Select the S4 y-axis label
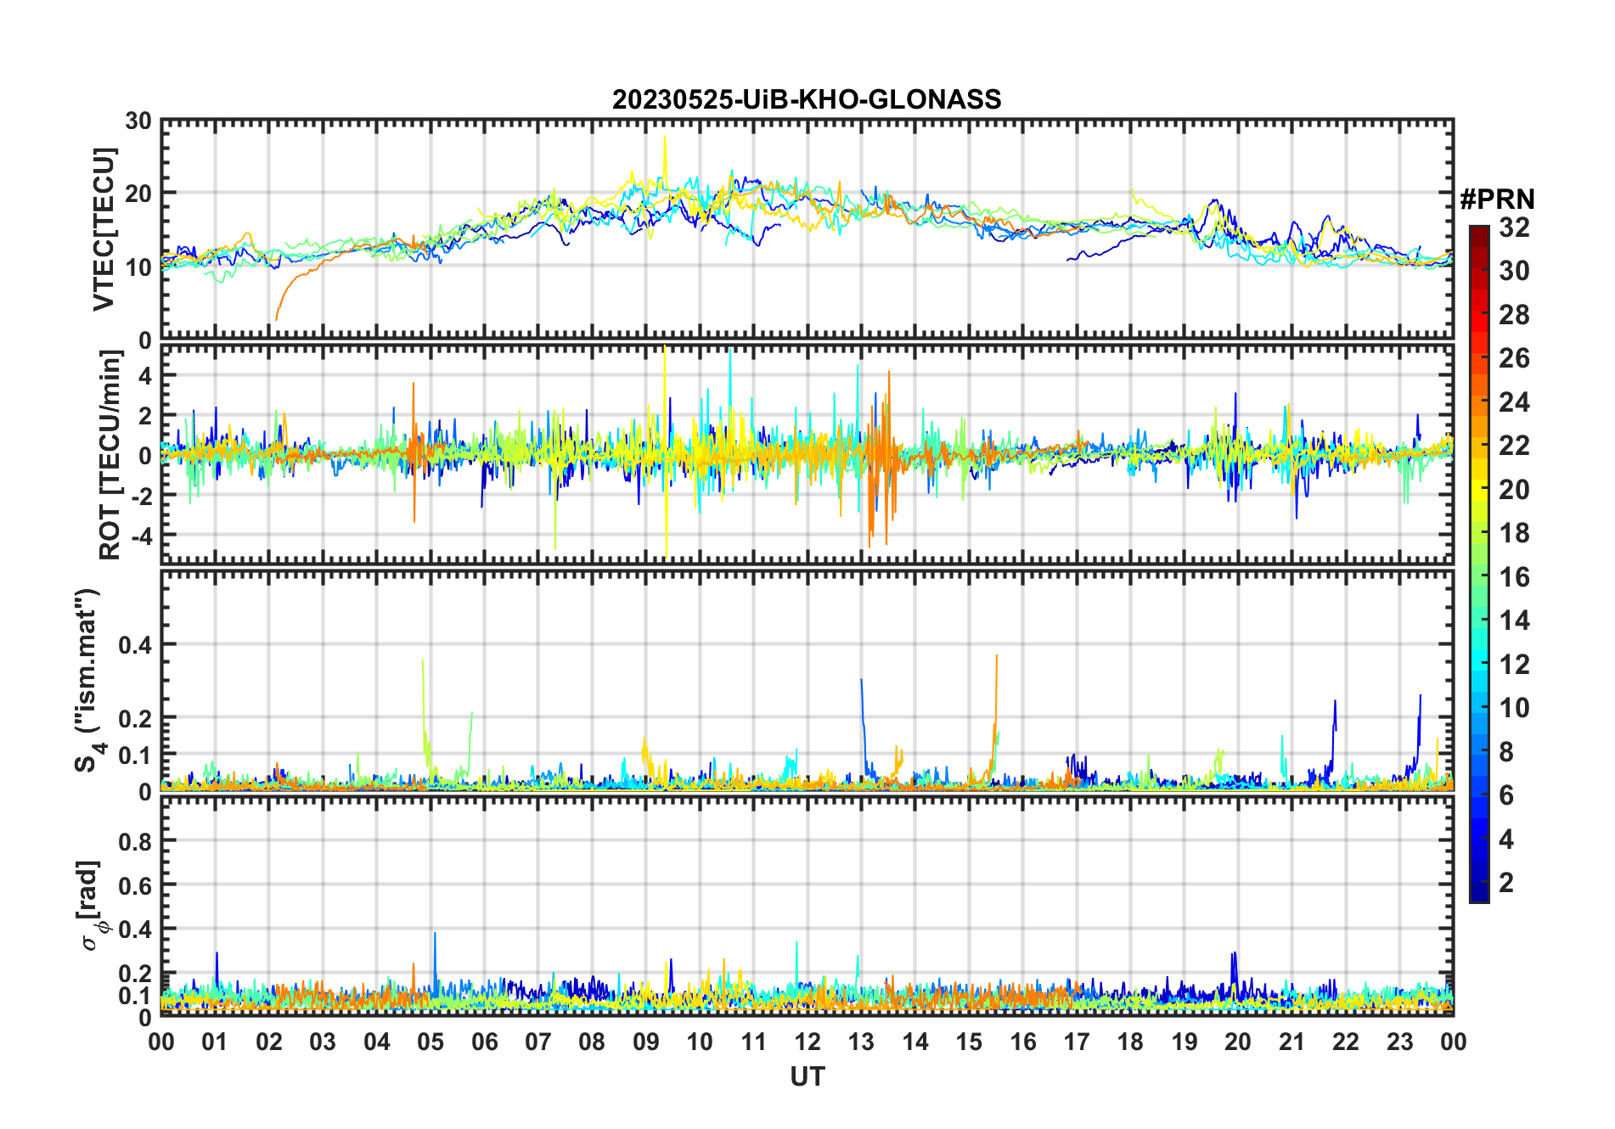This screenshot has width=1615, height=1129. (87, 679)
